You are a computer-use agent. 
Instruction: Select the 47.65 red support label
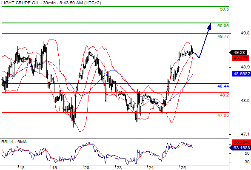tap(223, 115)
